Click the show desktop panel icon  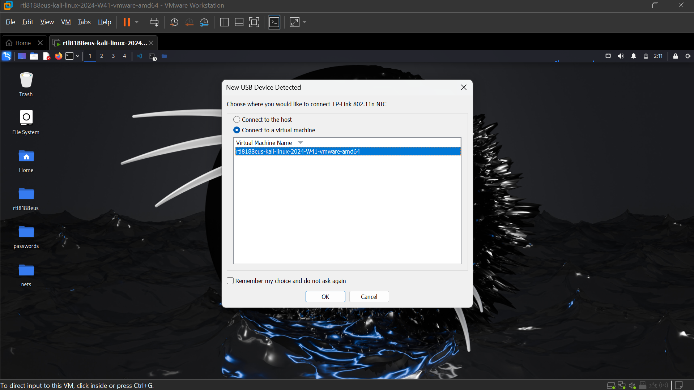tap(22, 56)
